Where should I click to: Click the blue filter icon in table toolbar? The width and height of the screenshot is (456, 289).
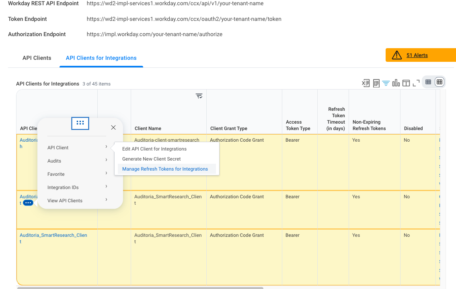click(386, 83)
